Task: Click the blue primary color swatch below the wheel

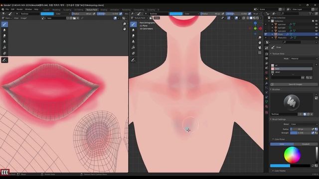Action: tap(280, 166)
